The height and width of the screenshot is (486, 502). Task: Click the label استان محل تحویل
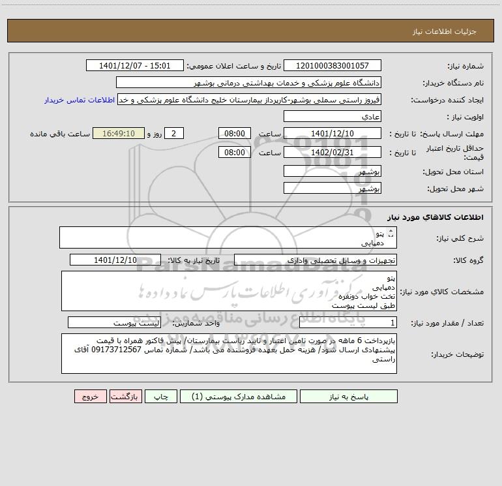pyautogui.click(x=453, y=172)
